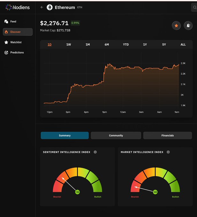Select the 1M chart range
This screenshot has width=197, height=217.
tap(87, 45)
